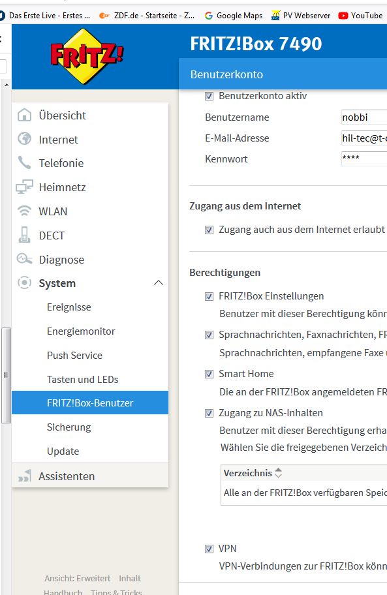This screenshot has width=387, height=595.
Task: Click the FRITZ! logo
Action: pyautogui.click(x=87, y=56)
